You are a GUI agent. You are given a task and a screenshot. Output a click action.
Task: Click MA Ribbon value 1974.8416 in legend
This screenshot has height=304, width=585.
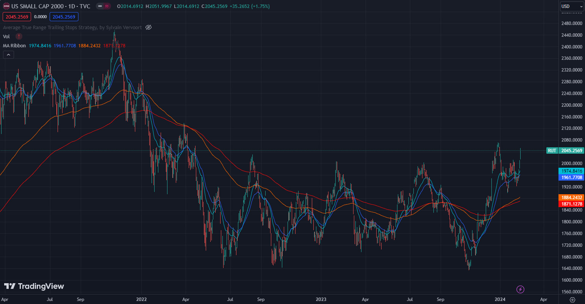click(40, 45)
